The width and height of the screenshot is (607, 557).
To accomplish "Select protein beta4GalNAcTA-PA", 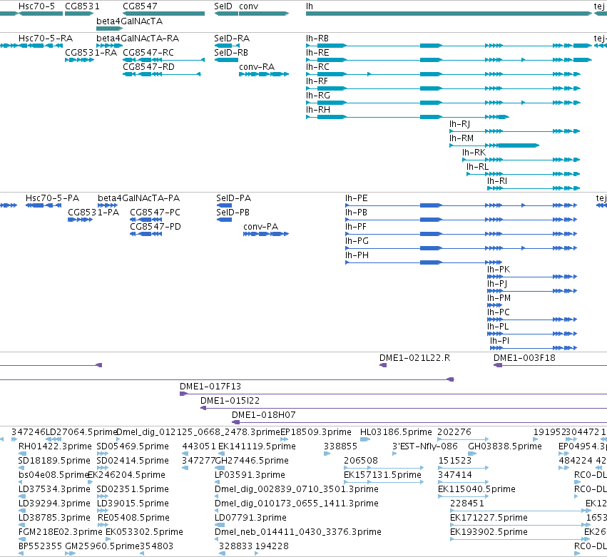I will click(138, 198).
